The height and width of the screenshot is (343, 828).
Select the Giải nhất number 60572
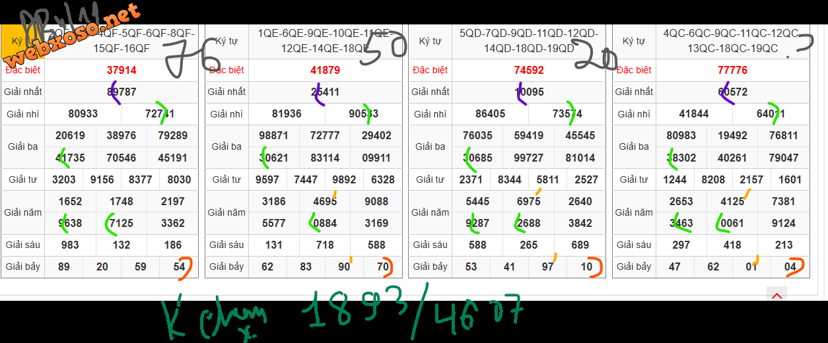pos(732,92)
